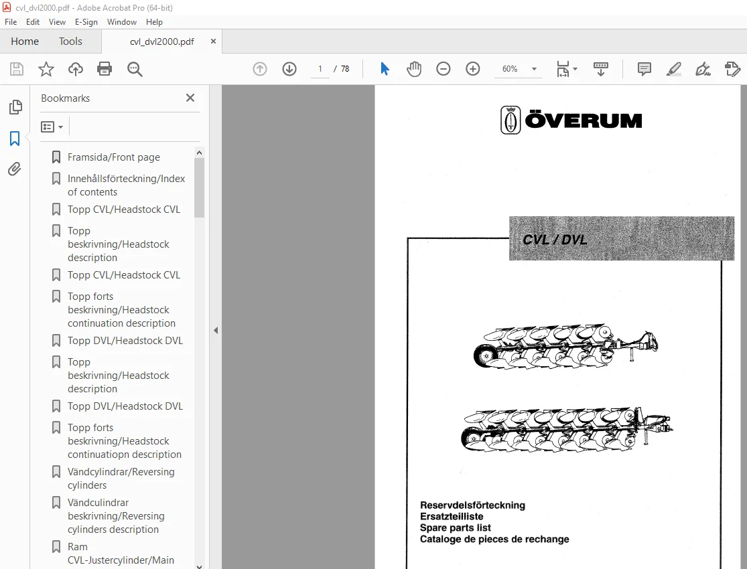Open the Edit menu
Screen dimensions: 747x569
[32, 22]
